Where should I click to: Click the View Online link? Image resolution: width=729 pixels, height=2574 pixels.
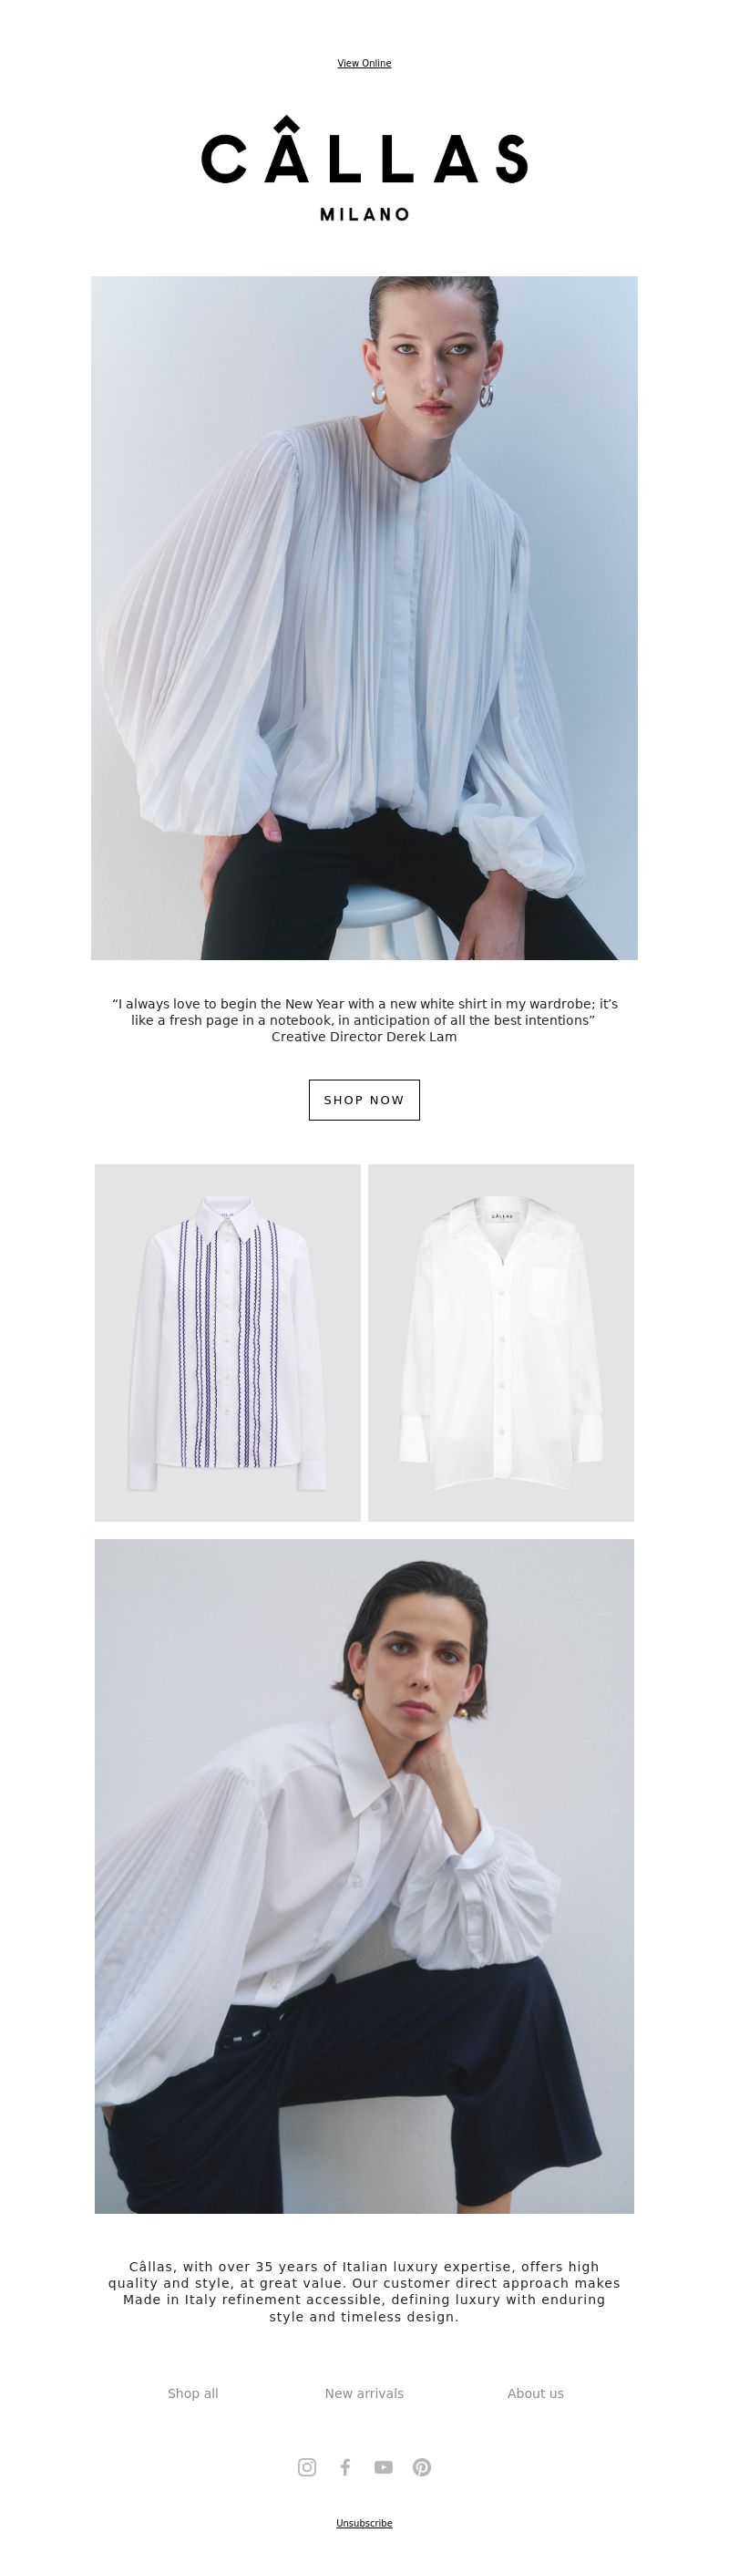[364, 63]
